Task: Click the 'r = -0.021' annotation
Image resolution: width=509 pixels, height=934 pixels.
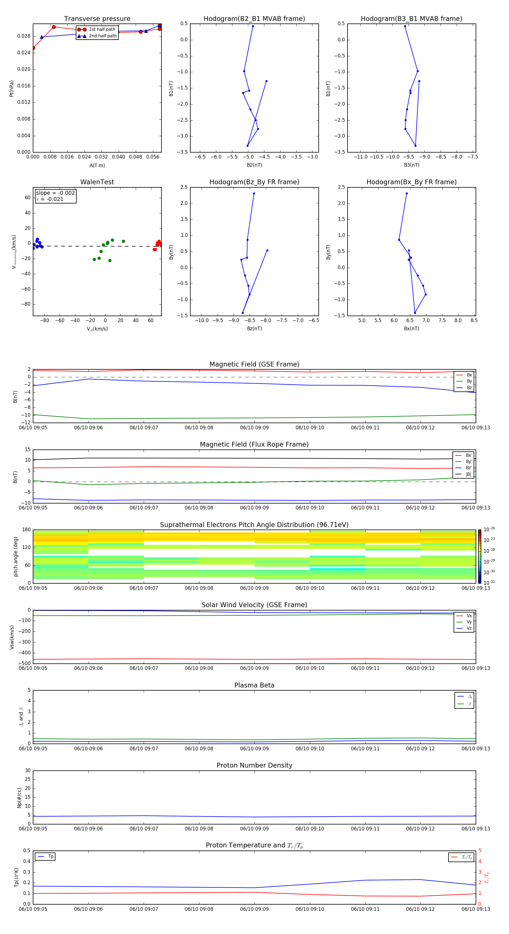Action: [x=50, y=199]
